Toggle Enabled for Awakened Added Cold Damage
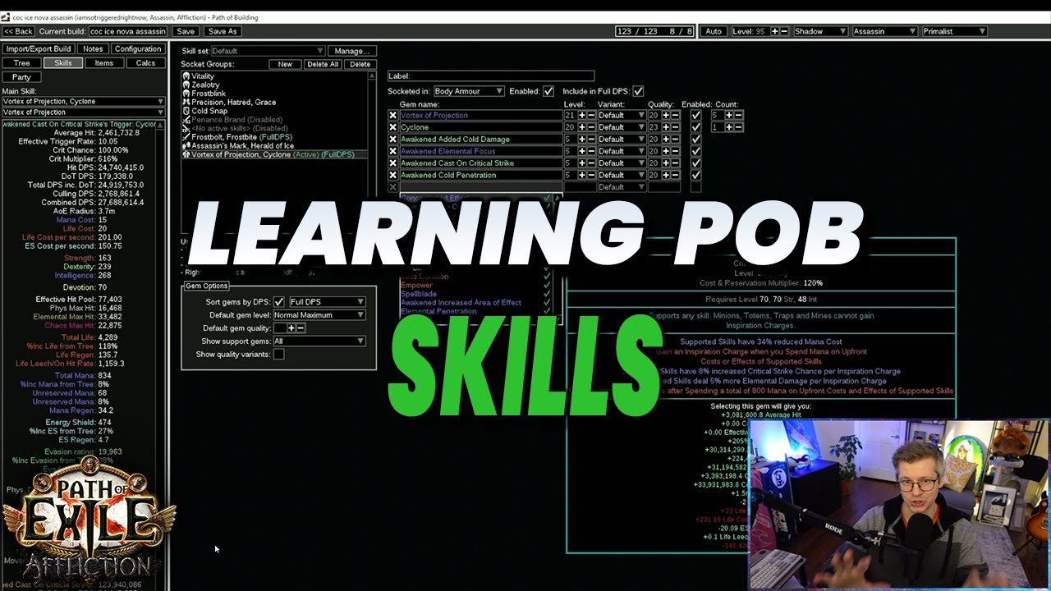 tap(696, 140)
